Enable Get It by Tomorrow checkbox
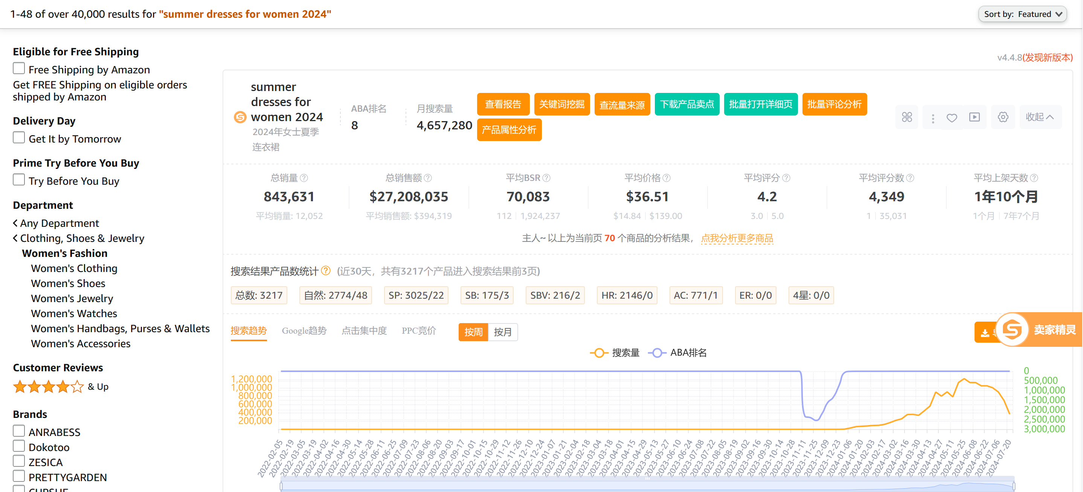Screen dimensions: 1083x492 [x=19, y=138]
